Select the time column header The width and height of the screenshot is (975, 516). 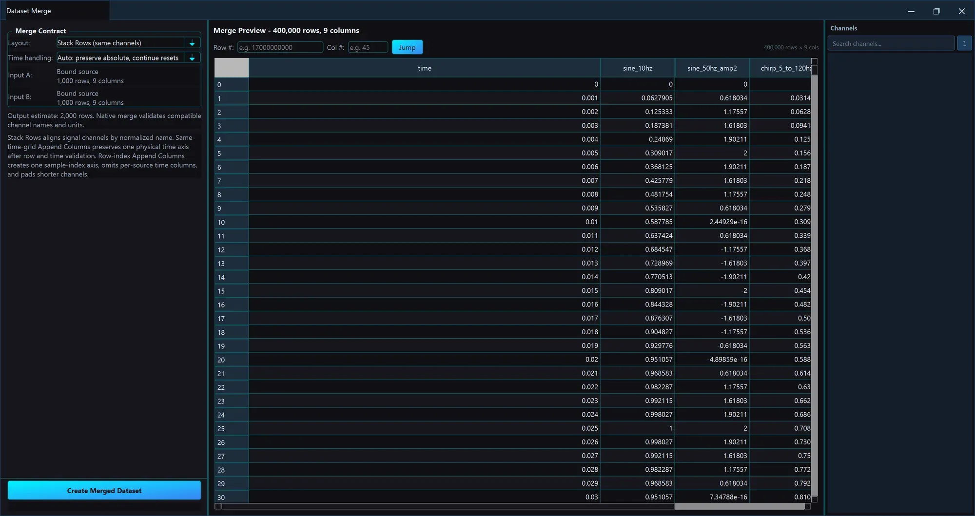pyautogui.click(x=425, y=68)
